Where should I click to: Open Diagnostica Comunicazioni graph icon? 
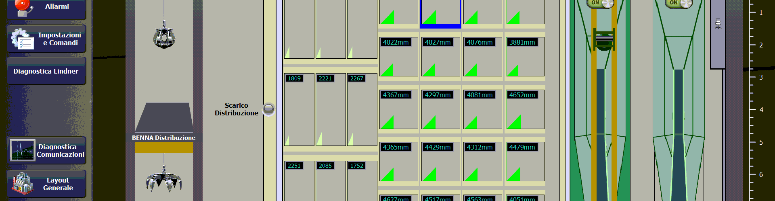coord(22,150)
